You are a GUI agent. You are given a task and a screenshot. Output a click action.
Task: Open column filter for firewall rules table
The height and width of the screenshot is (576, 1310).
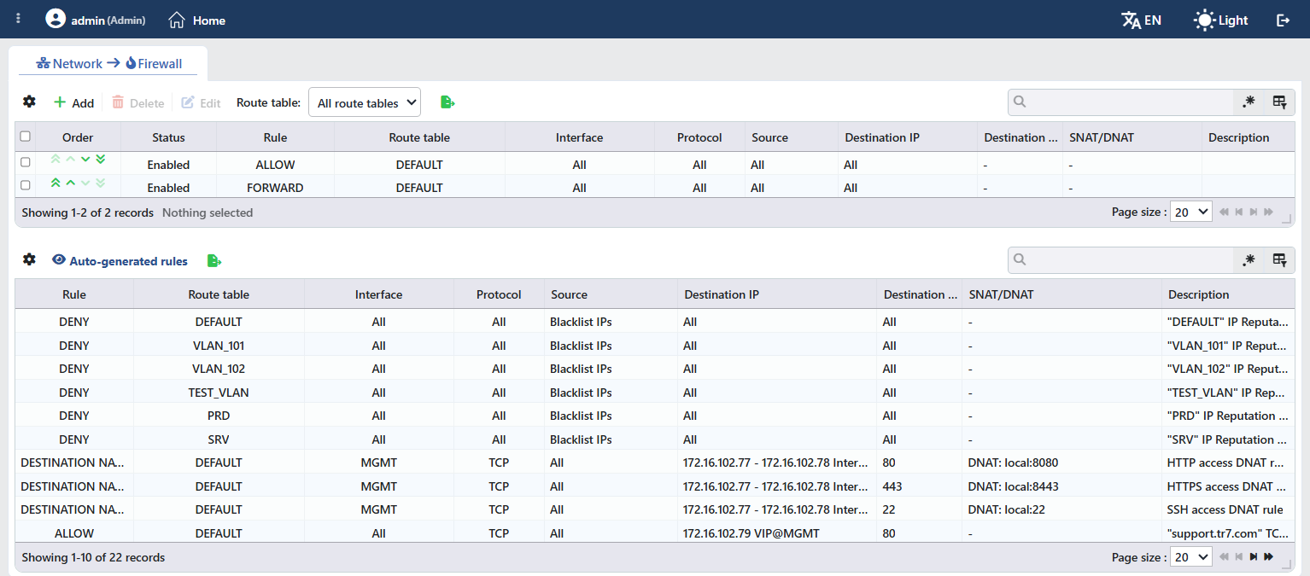(1279, 102)
